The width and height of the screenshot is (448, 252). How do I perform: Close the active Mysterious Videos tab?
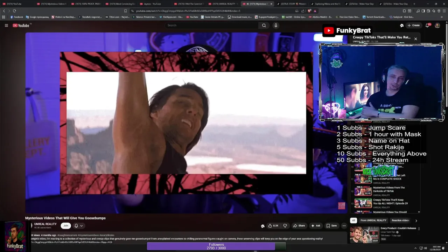tap(271, 4)
